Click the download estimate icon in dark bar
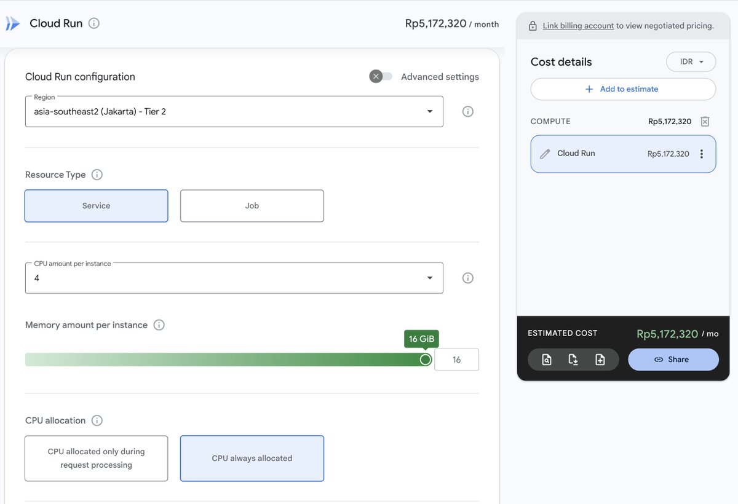 point(573,360)
